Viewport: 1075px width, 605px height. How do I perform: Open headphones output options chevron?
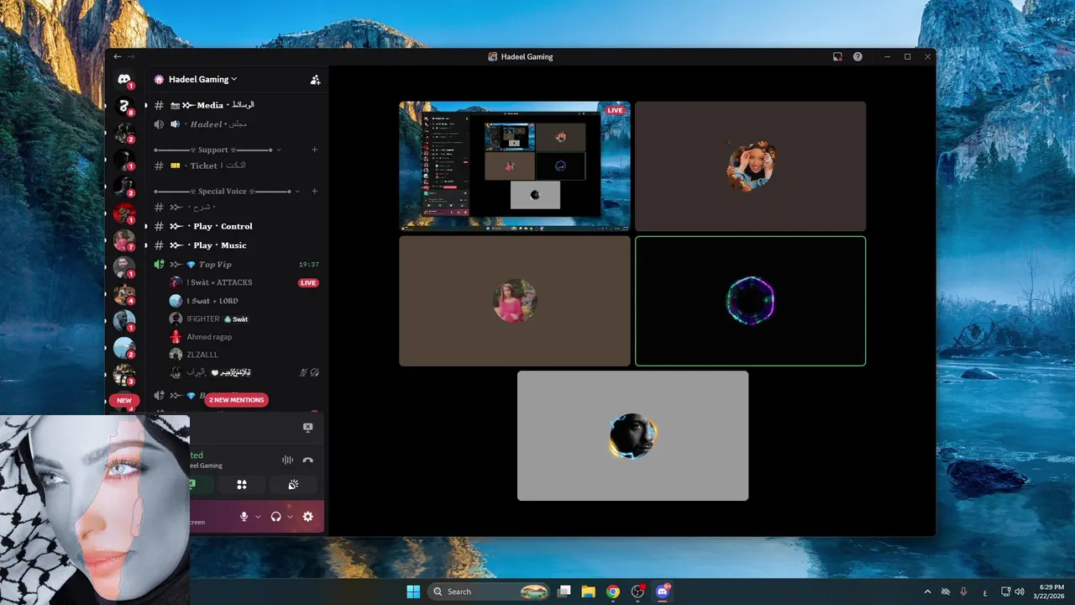click(x=290, y=517)
